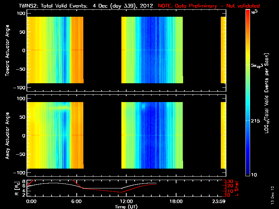Click the Away Actuator Angle axis label

7,136
